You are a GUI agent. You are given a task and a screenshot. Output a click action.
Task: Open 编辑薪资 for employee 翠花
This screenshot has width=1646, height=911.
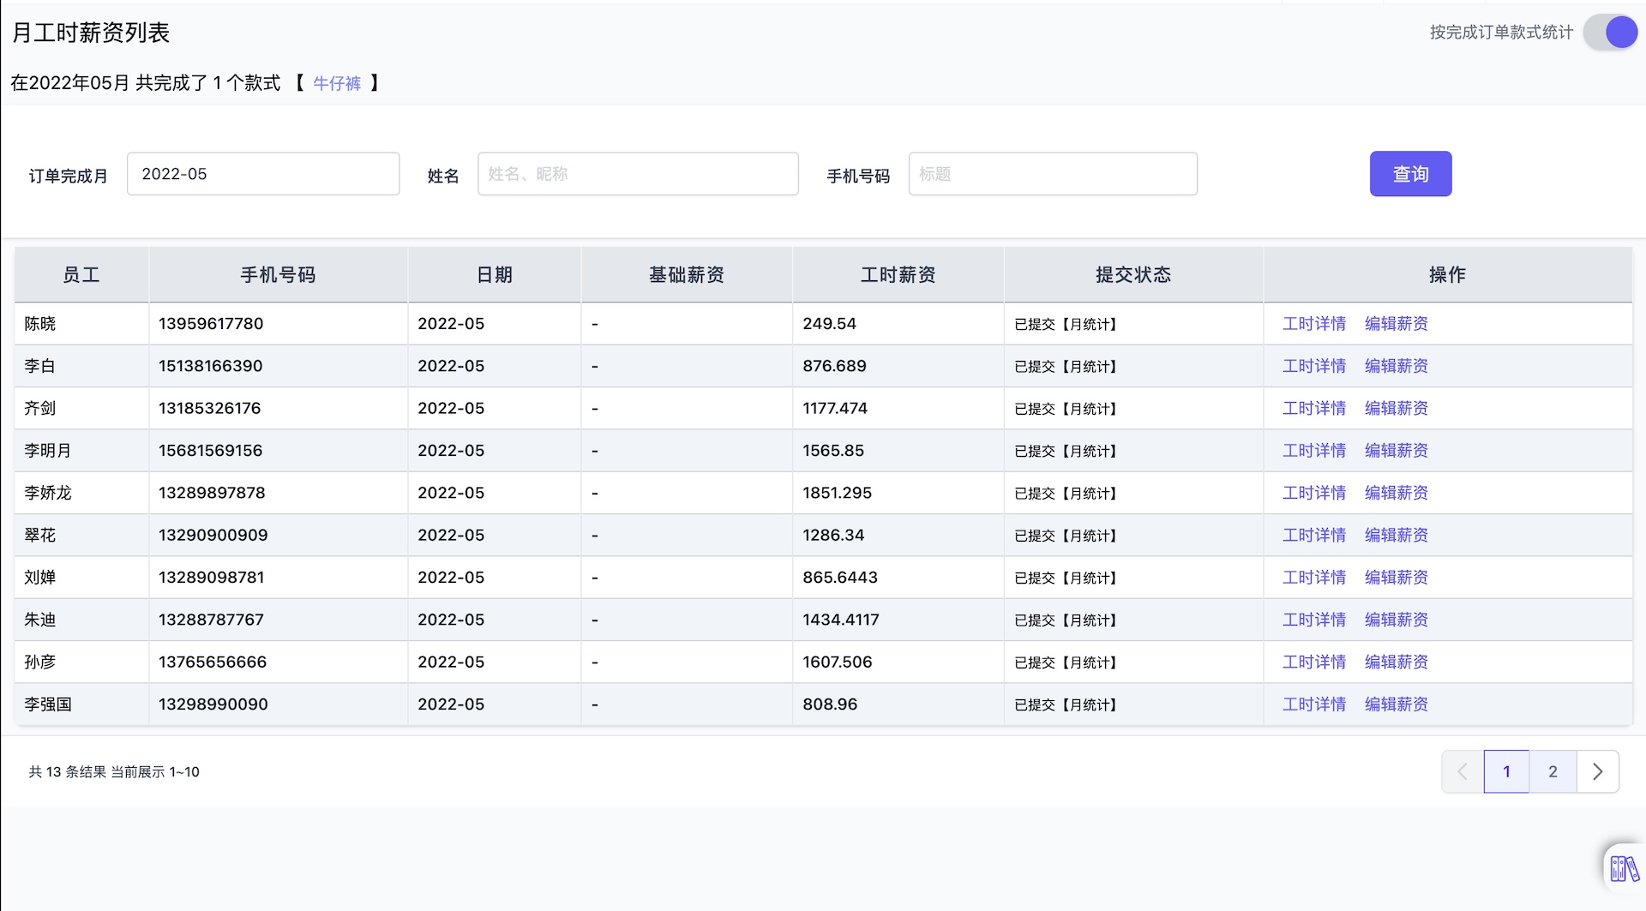[1396, 535]
